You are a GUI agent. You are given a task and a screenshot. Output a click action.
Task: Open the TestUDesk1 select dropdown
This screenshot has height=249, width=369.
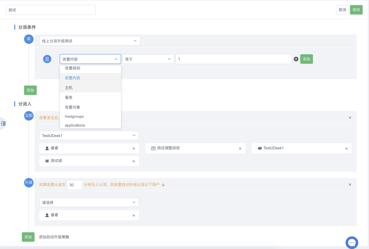tap(89, 136)
